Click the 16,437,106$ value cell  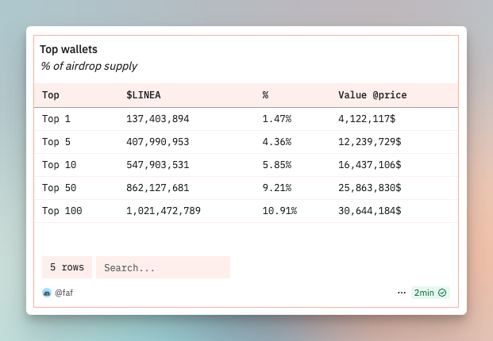click(x=370, y=165)
